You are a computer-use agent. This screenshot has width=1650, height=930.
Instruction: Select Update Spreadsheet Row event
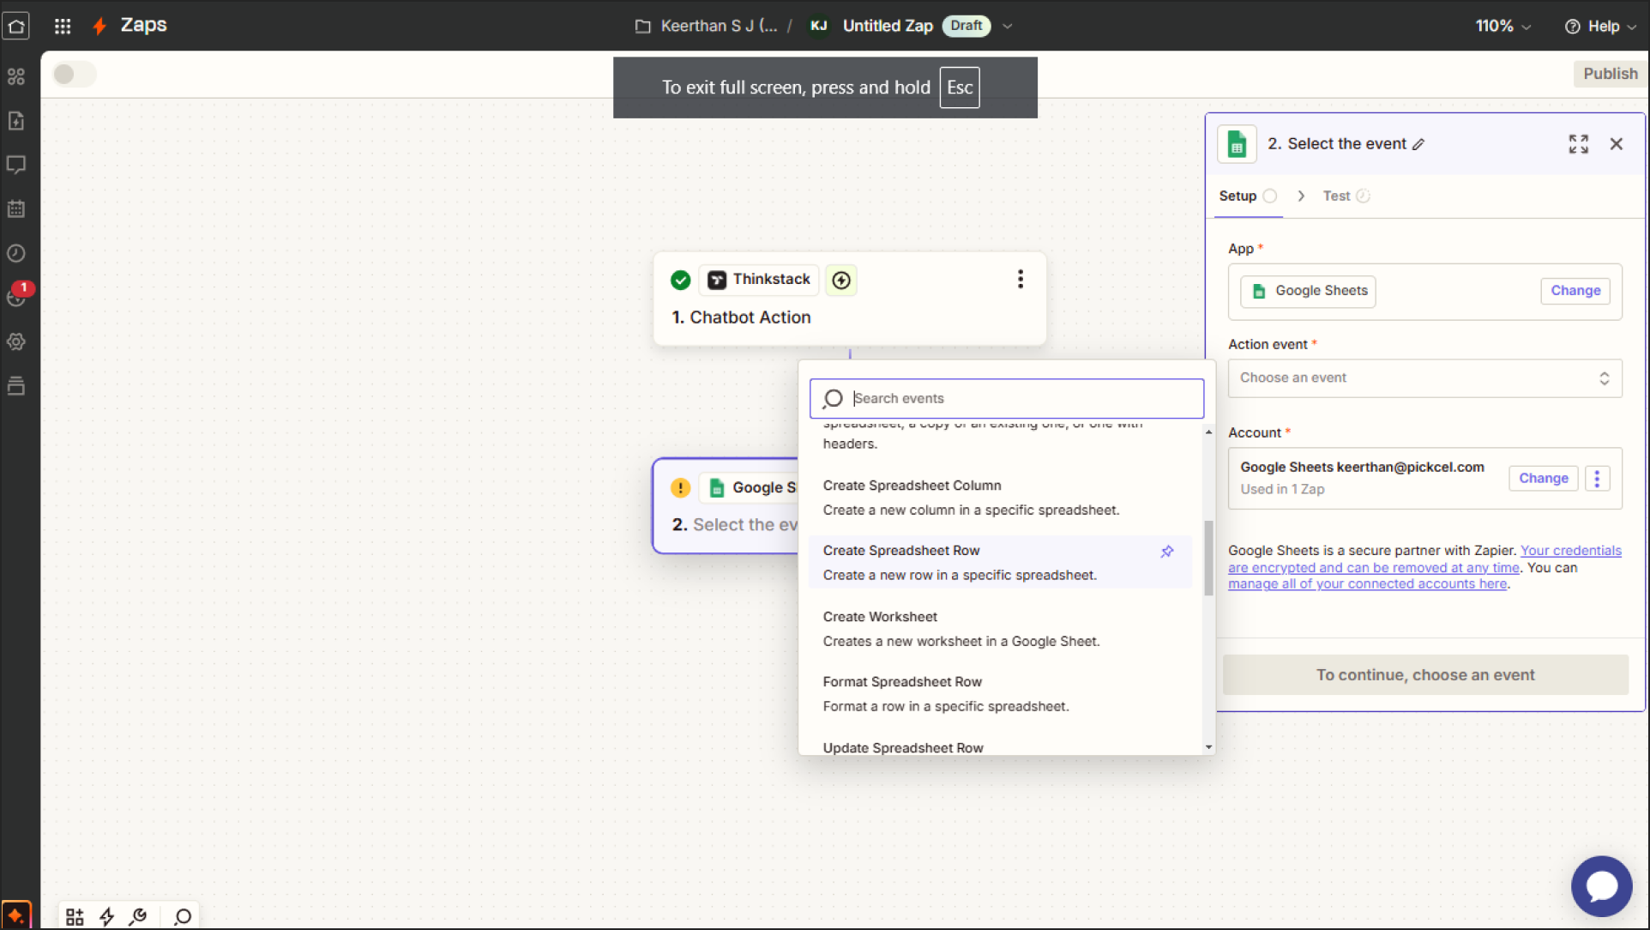click(1000, 747)
